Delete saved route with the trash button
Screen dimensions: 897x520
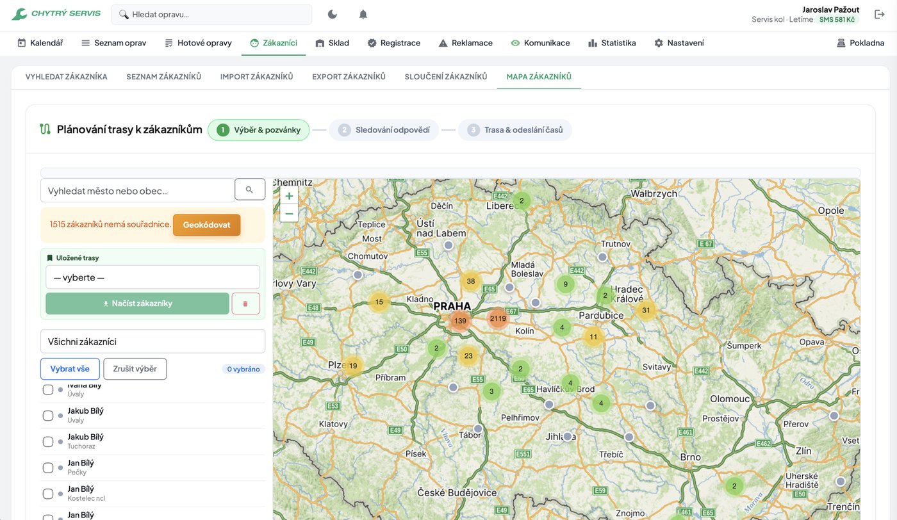click(245, 304)
